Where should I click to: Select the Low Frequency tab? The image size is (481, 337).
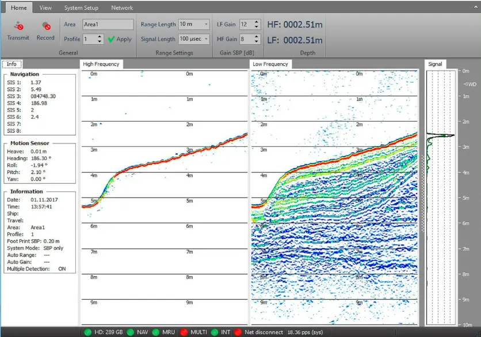tap(270, 64)
